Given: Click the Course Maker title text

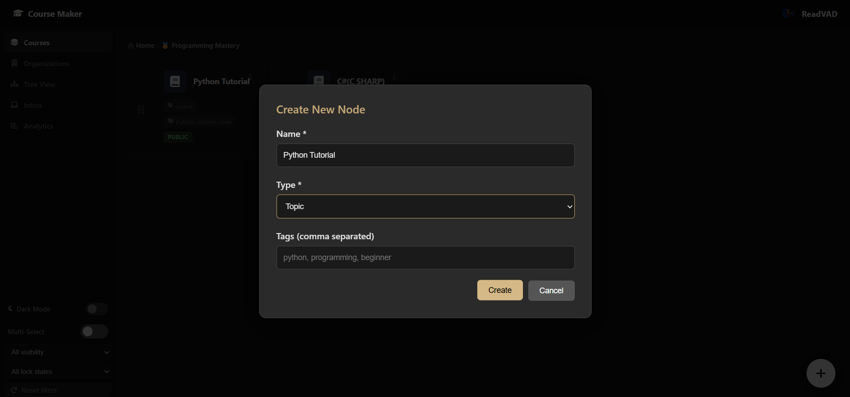Looking at the screenshot, I should coord(55,14).
